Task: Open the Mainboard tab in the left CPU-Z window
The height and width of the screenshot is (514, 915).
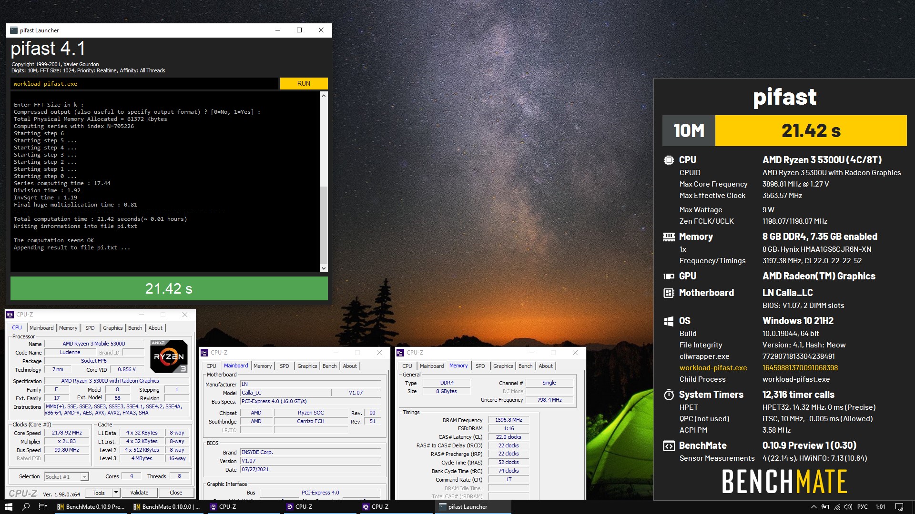Action: tap(41, 328)
